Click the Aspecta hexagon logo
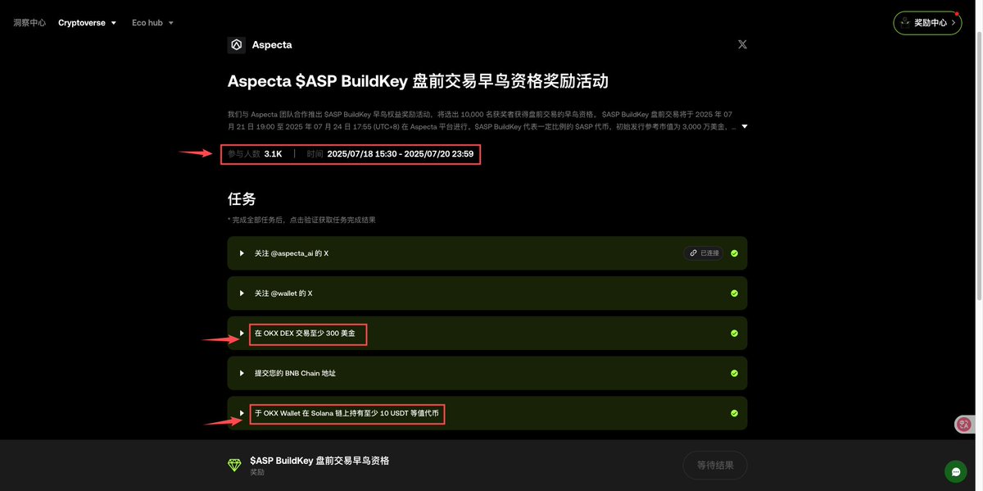This screenshot has width=983, height=491. [237, 45]
